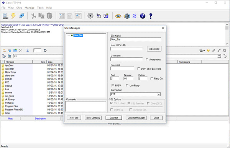Click the log pane scroll down arrow
This screenshot has width=230, height=148.
pos(227,44)
